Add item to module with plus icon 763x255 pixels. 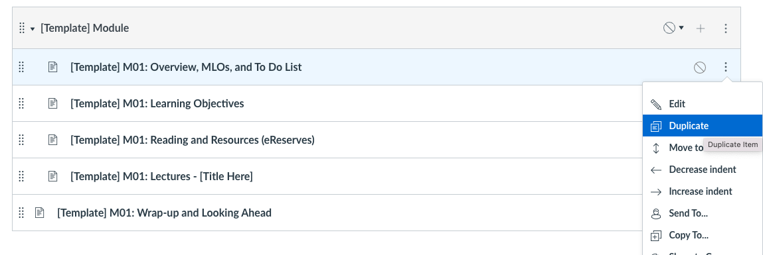(700, 28)
